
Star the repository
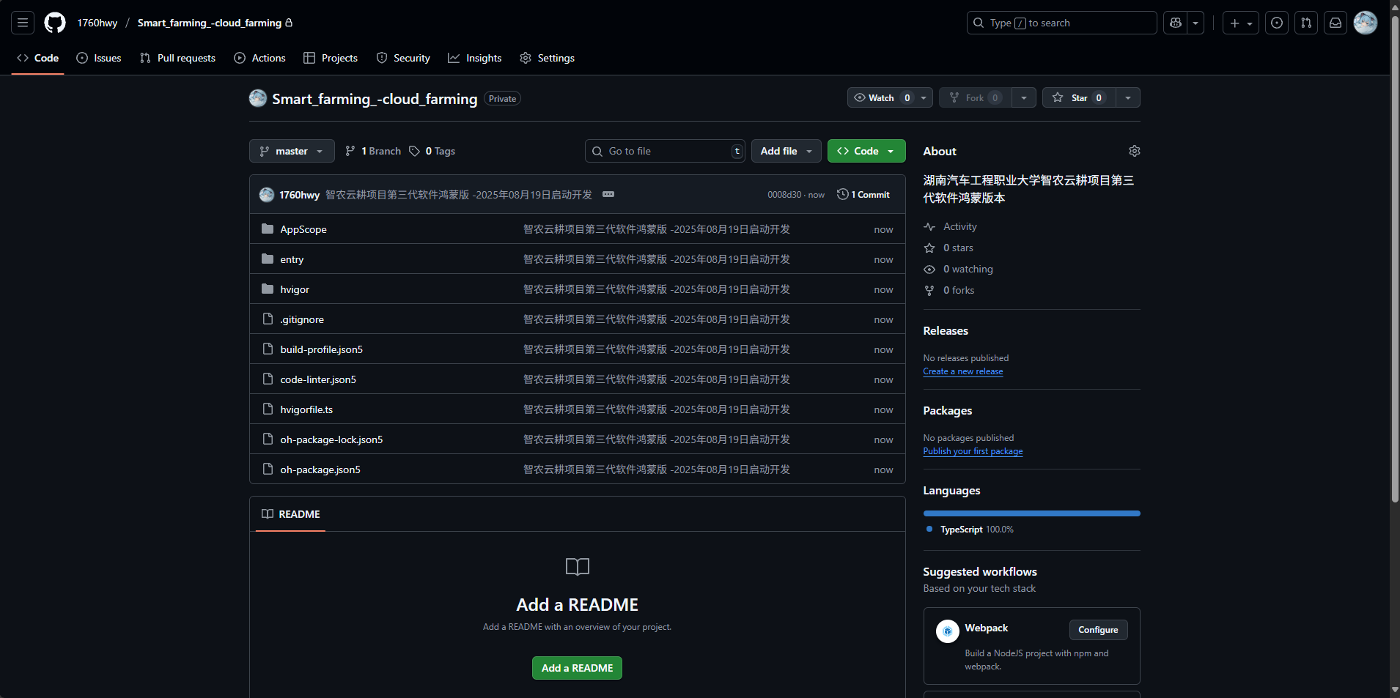(1077, 97)
